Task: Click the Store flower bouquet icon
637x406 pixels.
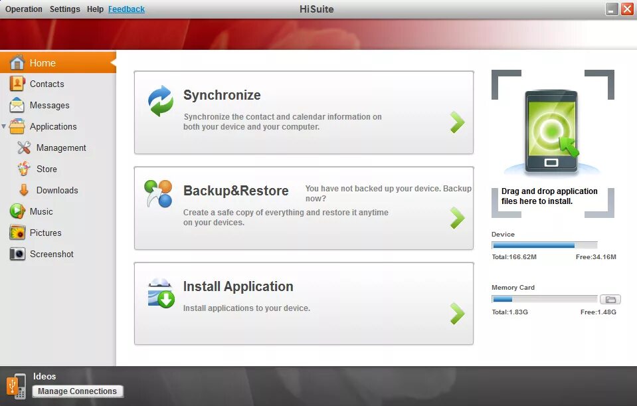Action: pos(24,169)
